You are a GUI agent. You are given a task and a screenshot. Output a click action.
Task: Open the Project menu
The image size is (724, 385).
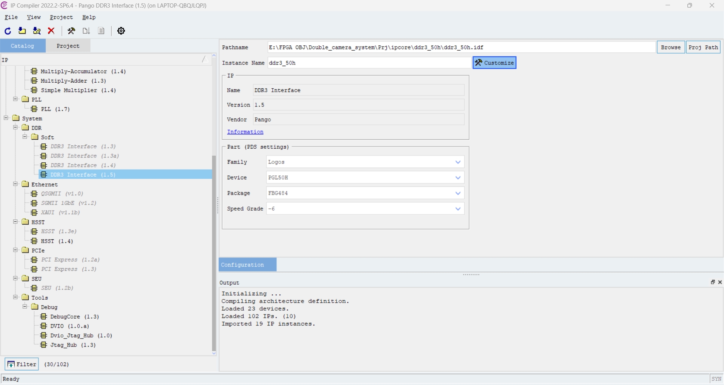point(61,17)
